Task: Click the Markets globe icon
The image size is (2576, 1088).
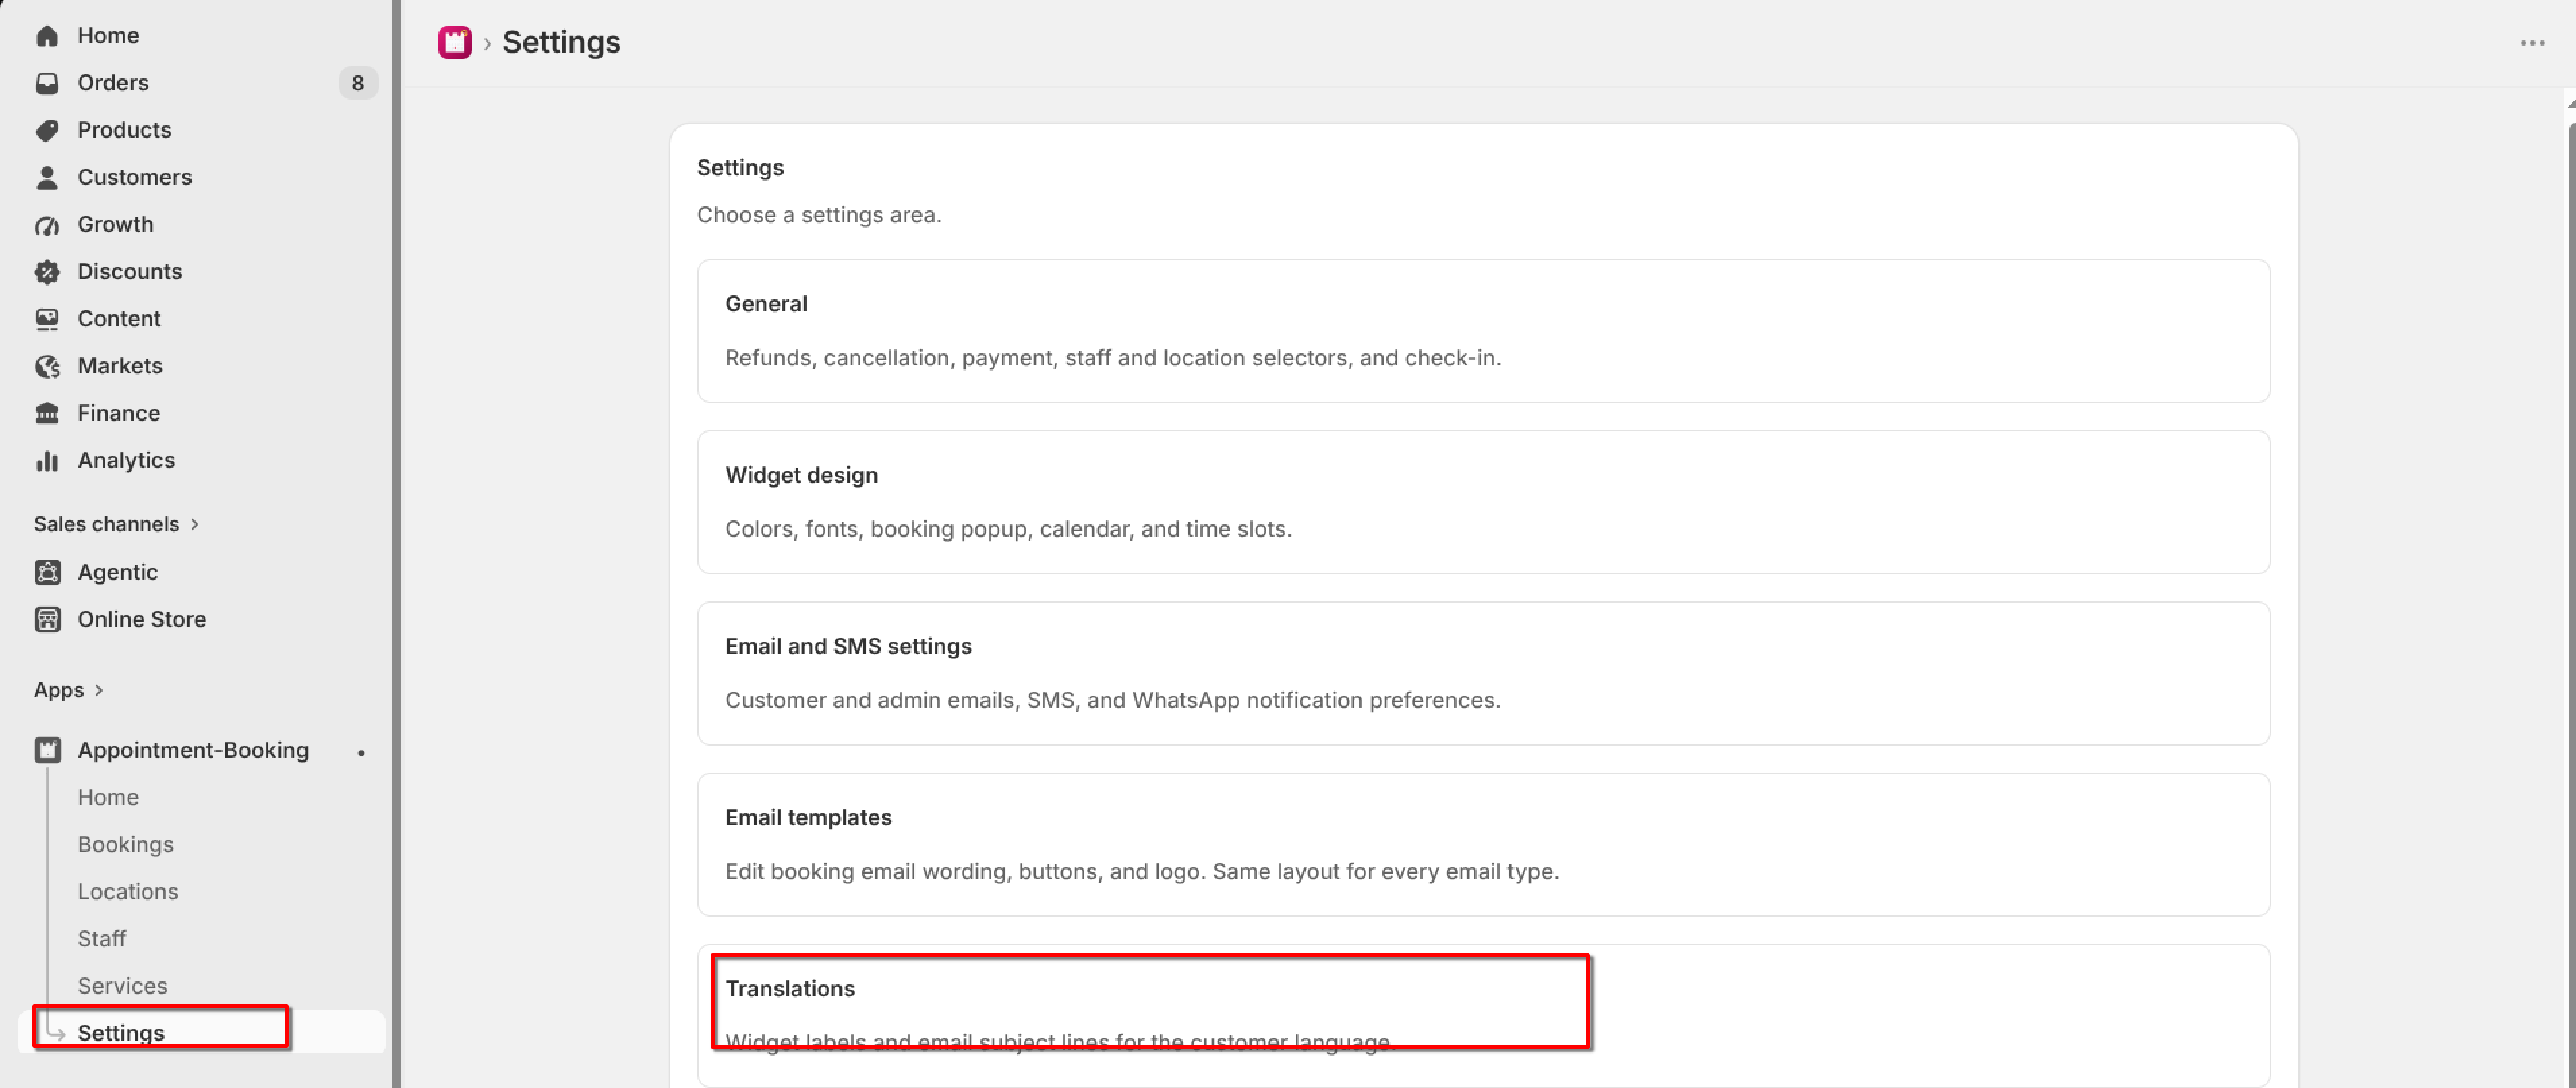Action: tap(47, 366)
